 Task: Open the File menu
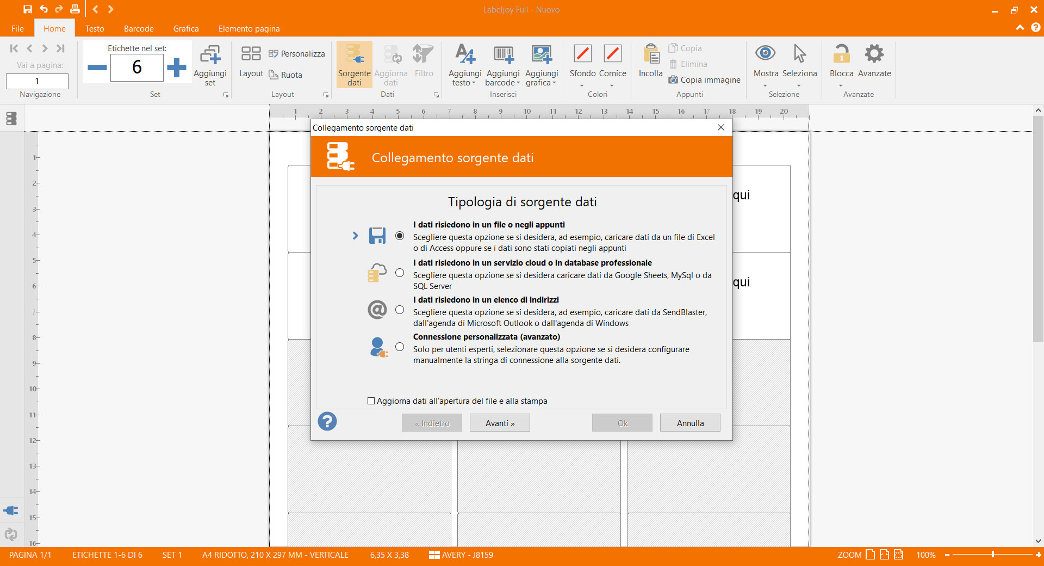[17, 28]
